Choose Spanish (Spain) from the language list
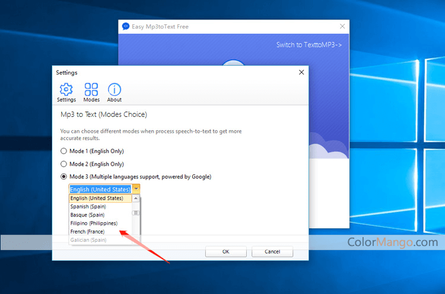Screen dimensions: 445x294 (100, 206)
